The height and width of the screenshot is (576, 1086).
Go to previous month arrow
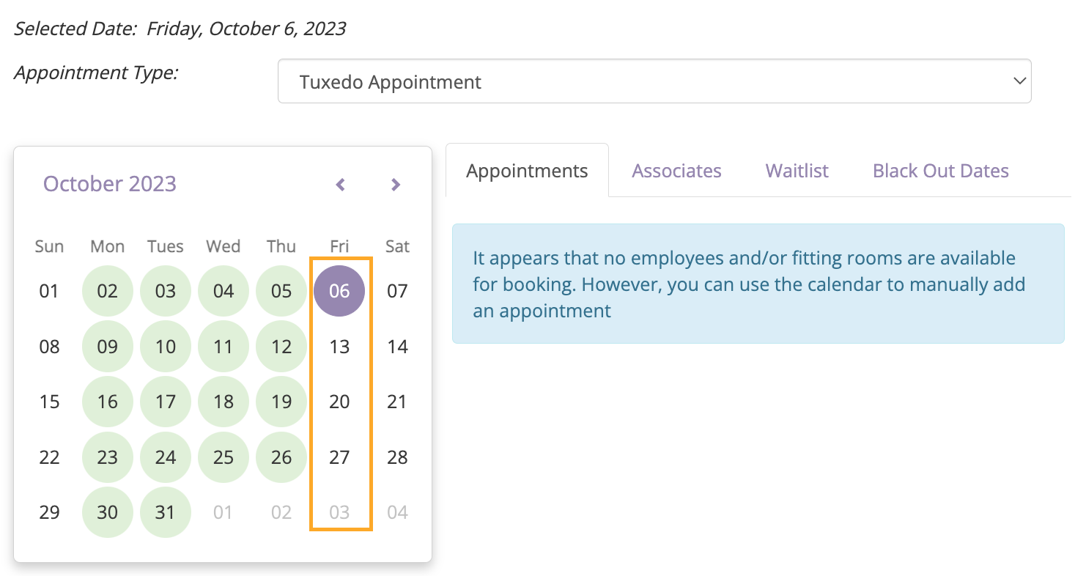click(340, 185)
